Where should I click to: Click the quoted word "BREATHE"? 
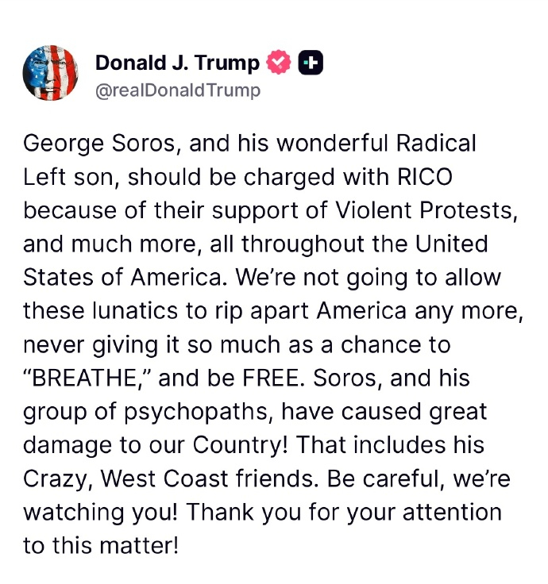tap(85, 378)
